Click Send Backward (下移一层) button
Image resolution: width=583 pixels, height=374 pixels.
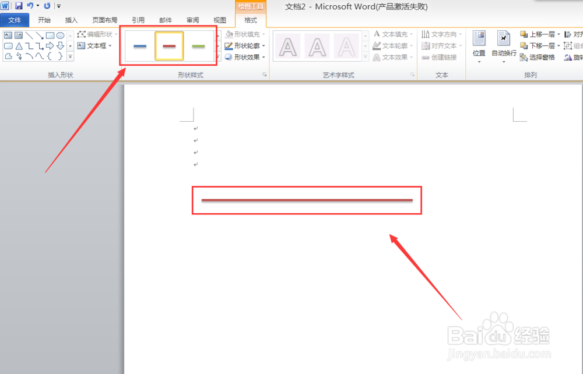point(538,45)
